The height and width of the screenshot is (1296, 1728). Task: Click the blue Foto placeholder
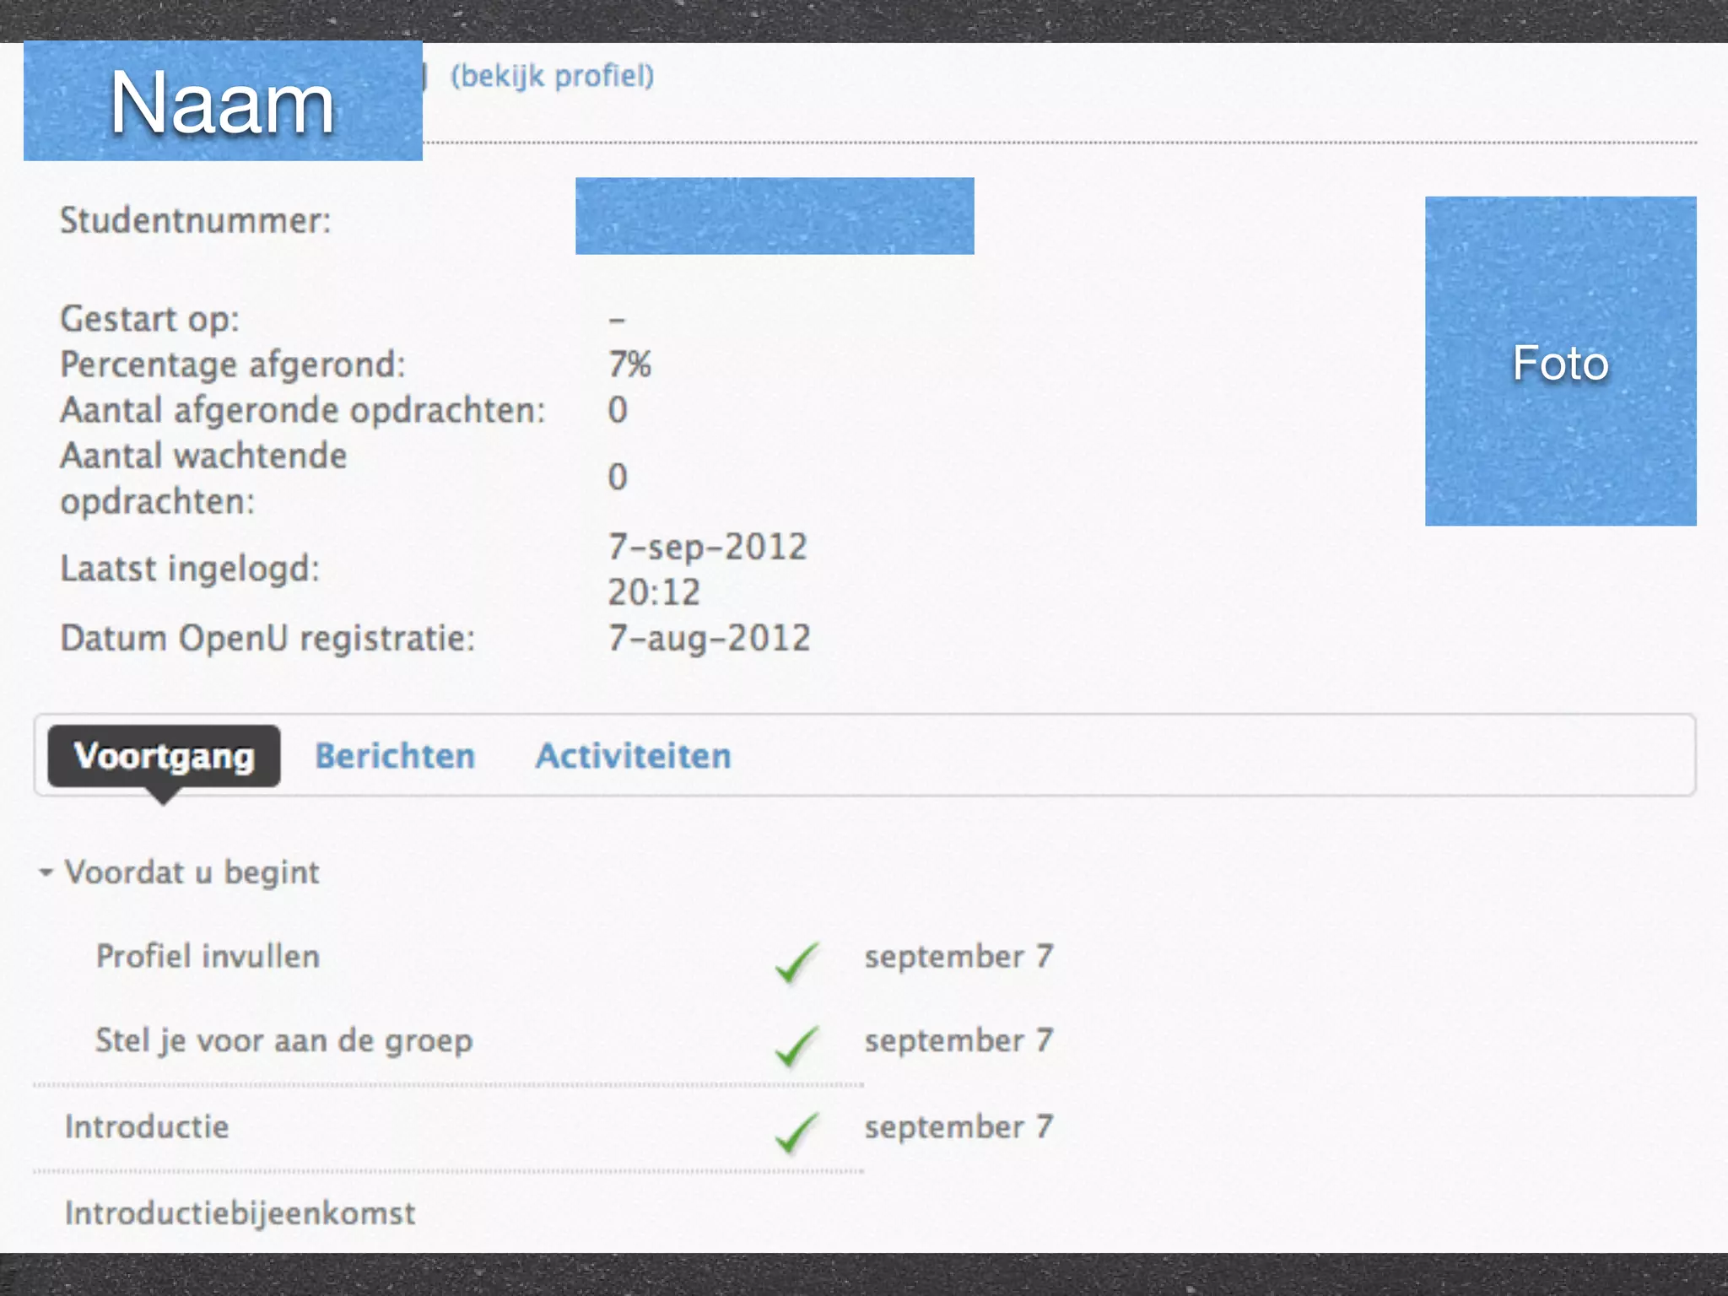[1560, 361]
